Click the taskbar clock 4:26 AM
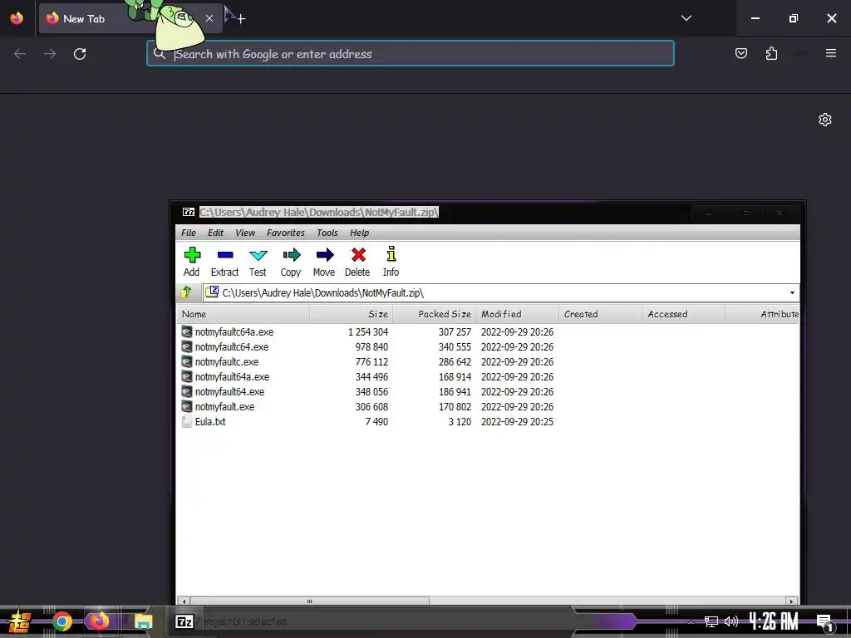The height and width of the screenshot is (638, 851). 774,621
